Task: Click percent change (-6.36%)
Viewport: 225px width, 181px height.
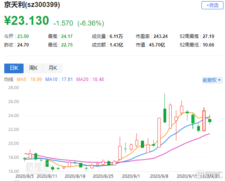Action: pyautogui.click(x=91, y=23)
